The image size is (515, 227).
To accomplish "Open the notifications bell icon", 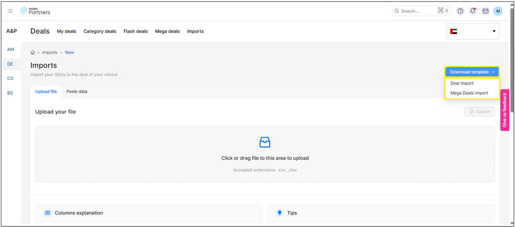I will (x=473, y=11).
